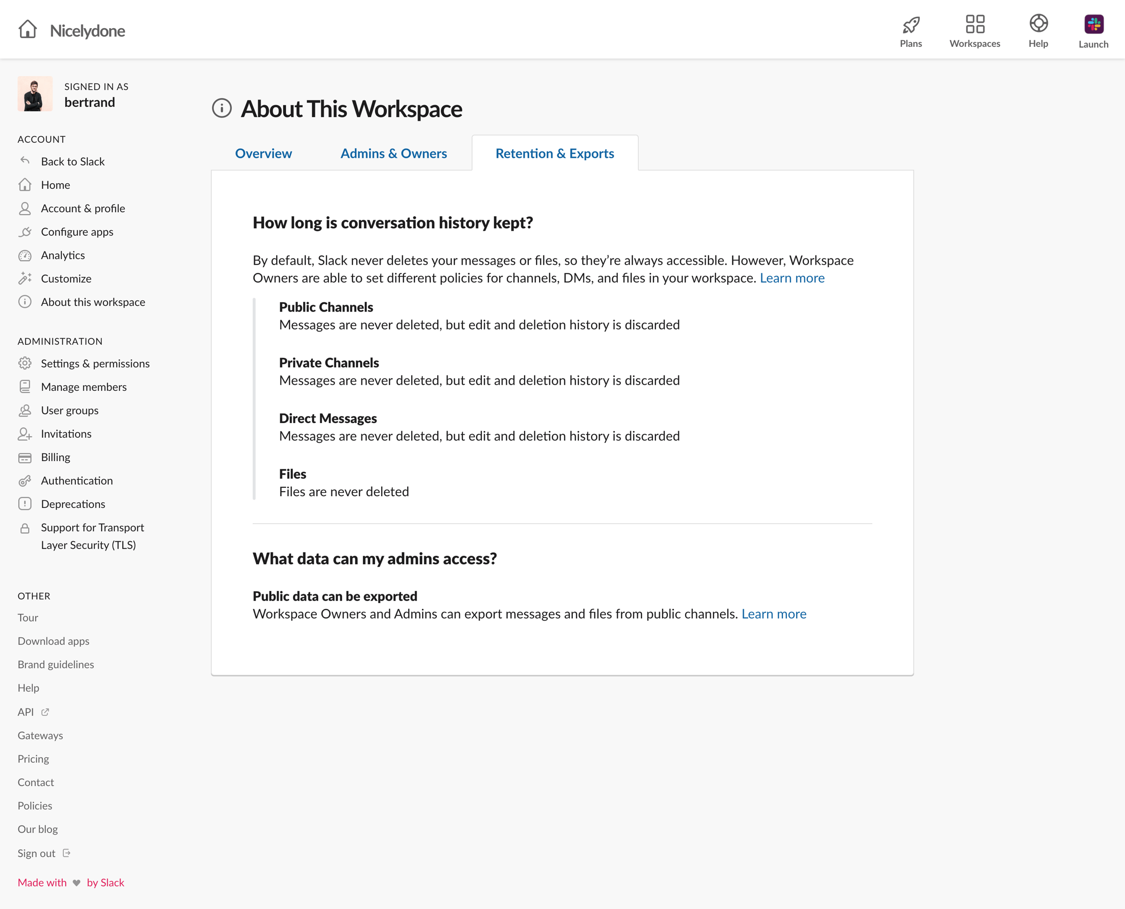Screen dimensions: 1125x909
Task: Select the Retention & Exports tab
Action: click(x=555, y=153)
